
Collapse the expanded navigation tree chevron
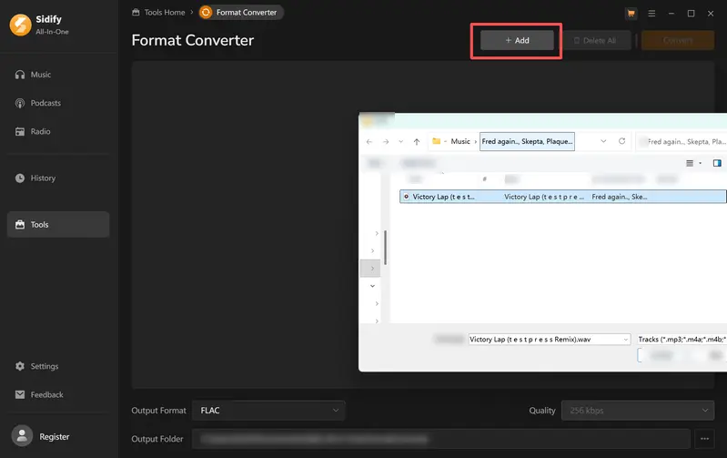[372, 286]
